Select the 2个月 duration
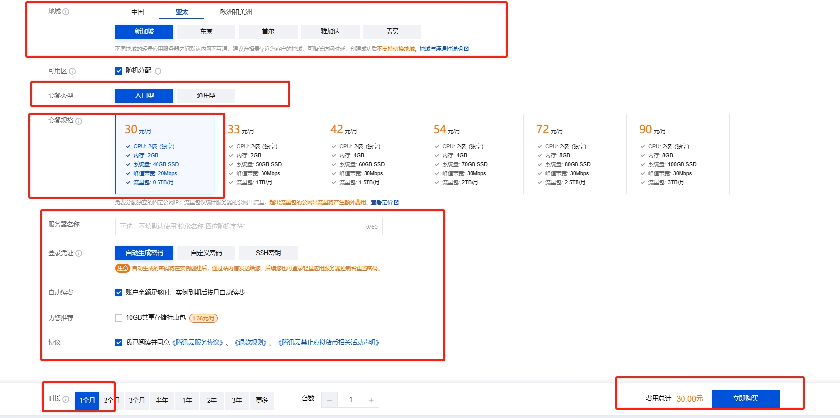 (x=112, y=401)
